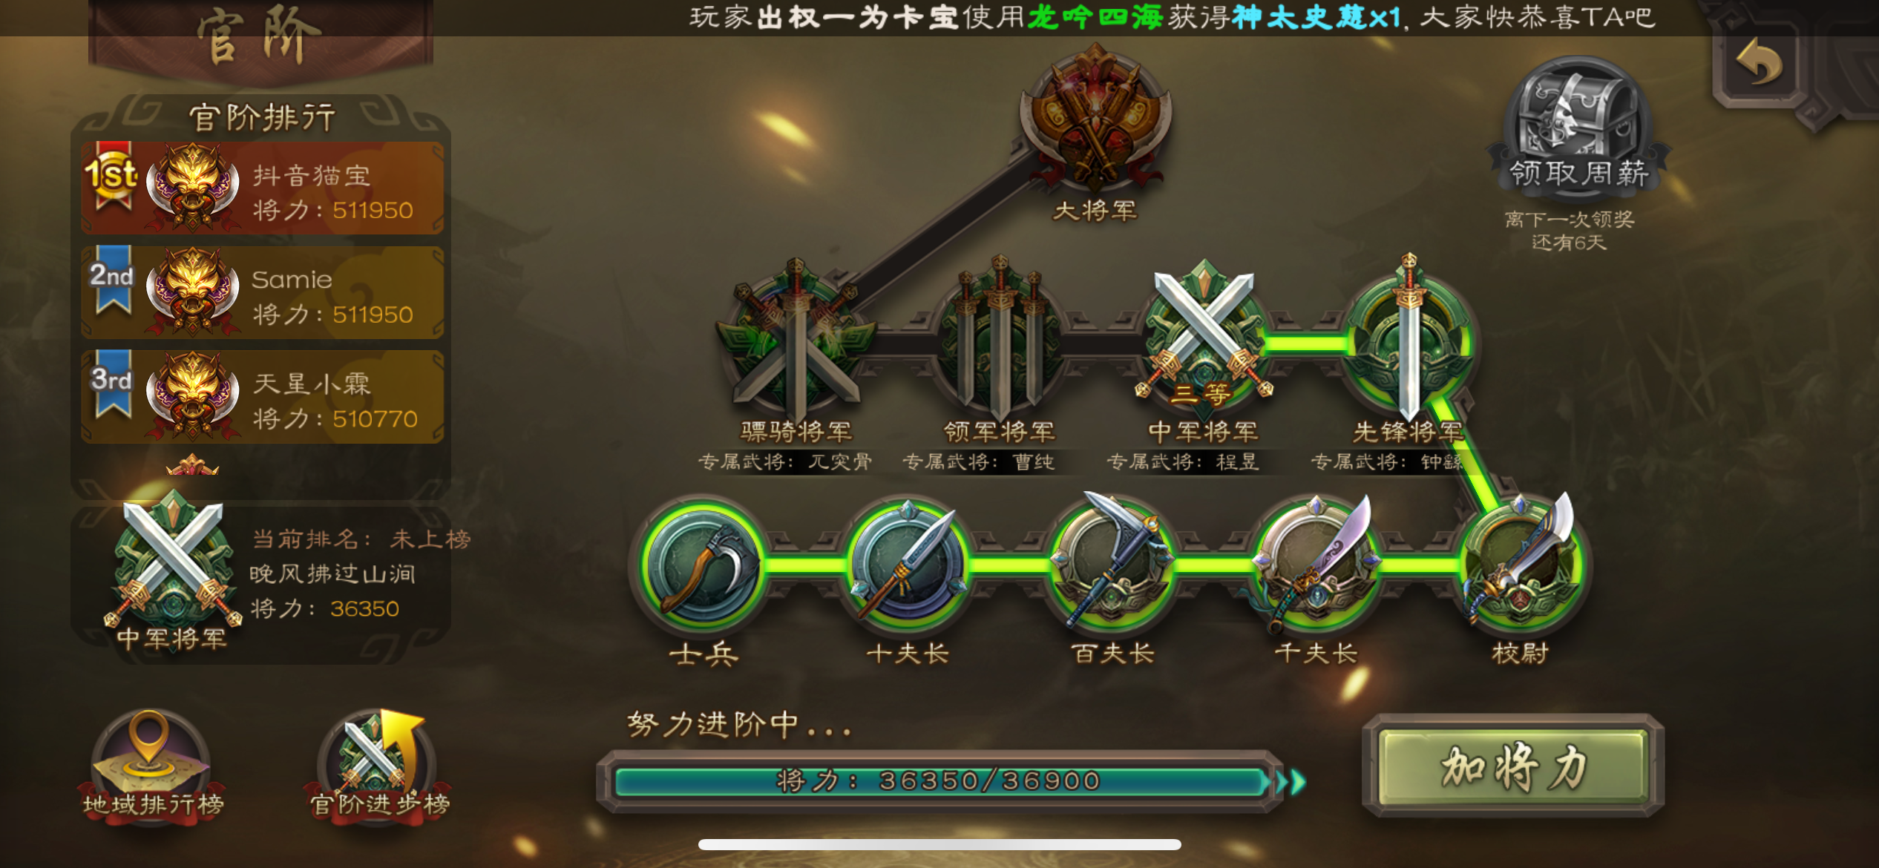Screen dimensions: 1879x868
Task: View second-place player Samie
Action: pyautogui.click(x=263, y=292)
